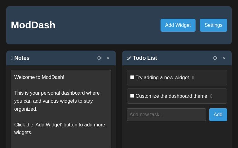The width and height of the screenshot is (238, 148).
Task: Remove the Todo List widget
Action: [224, 58]
